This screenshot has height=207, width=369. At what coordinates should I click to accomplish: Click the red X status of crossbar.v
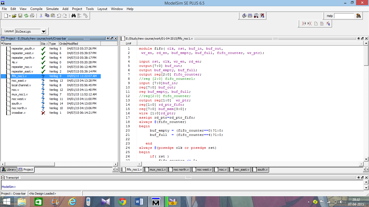coord(43,113)
